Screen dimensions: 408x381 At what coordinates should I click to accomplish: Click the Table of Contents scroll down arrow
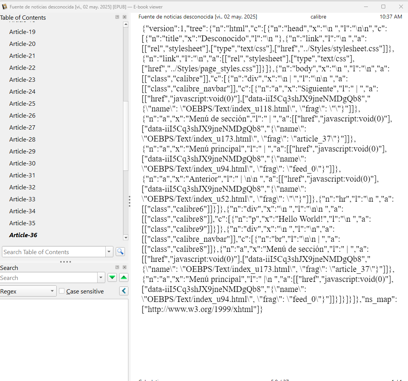(126, 237)
